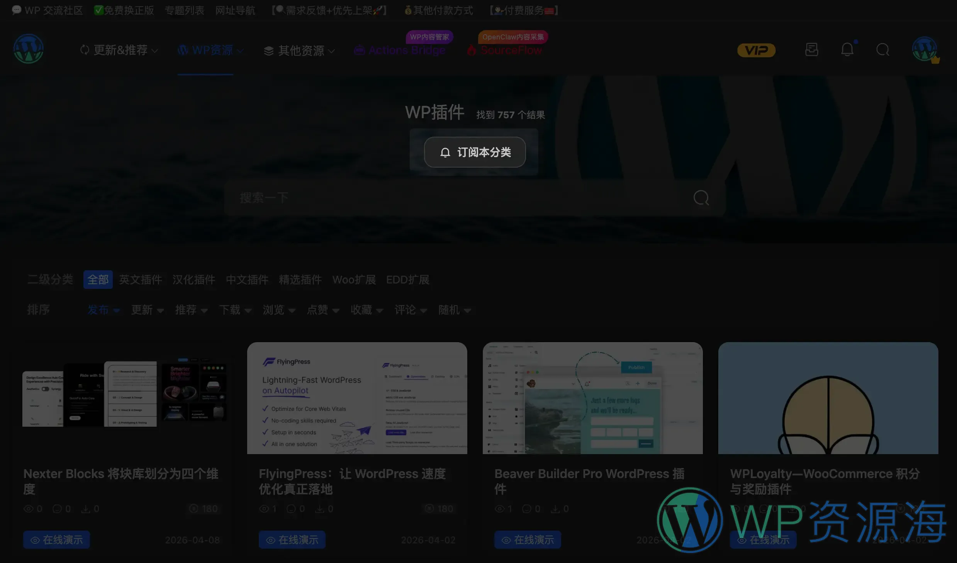Open the user avatar in header
The height and width of the screenshot is (563, 957).
coord(925,49)
